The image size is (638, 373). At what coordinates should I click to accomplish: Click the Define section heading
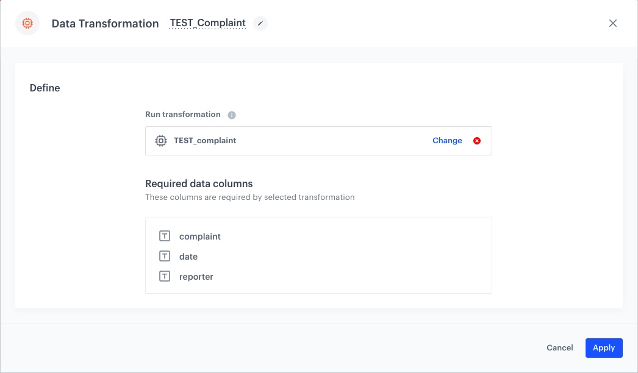45,88
